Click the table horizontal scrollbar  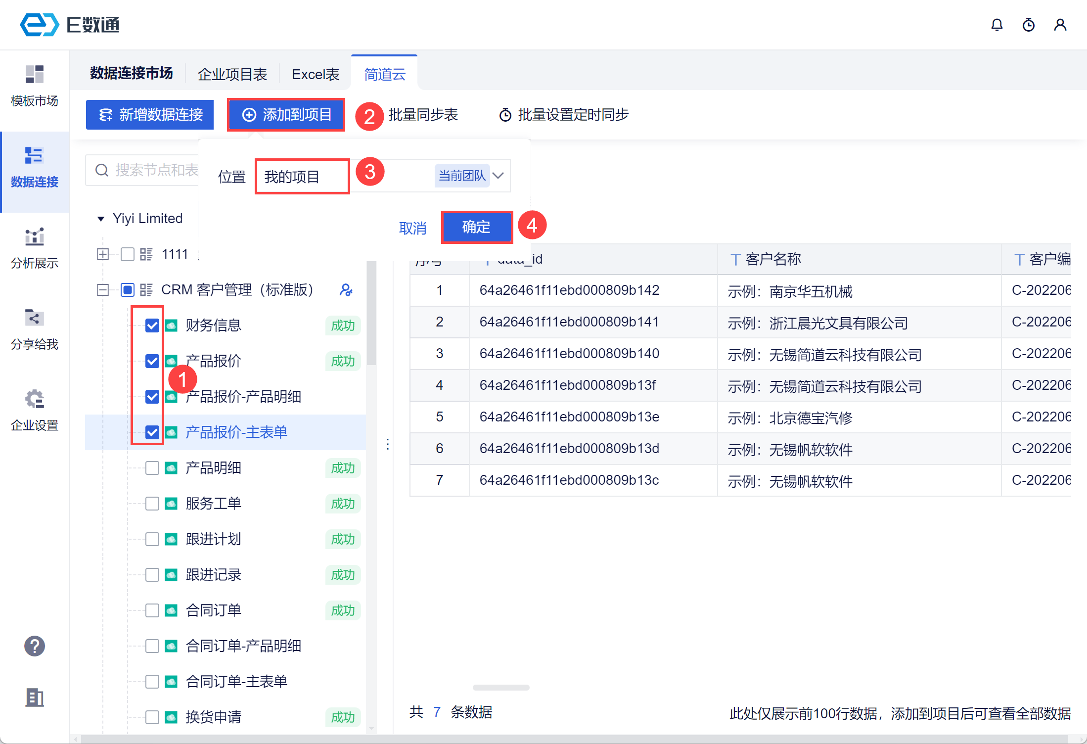point(500,687)
